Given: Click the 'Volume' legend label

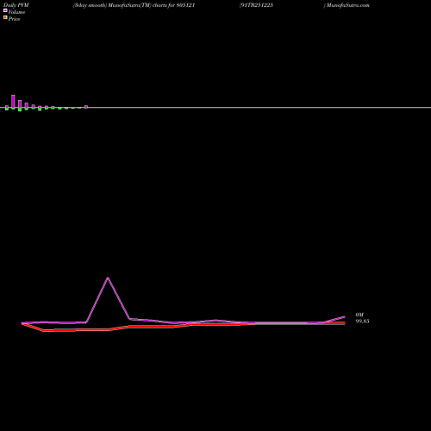Looking at the screenshot, I should (16, 12).
